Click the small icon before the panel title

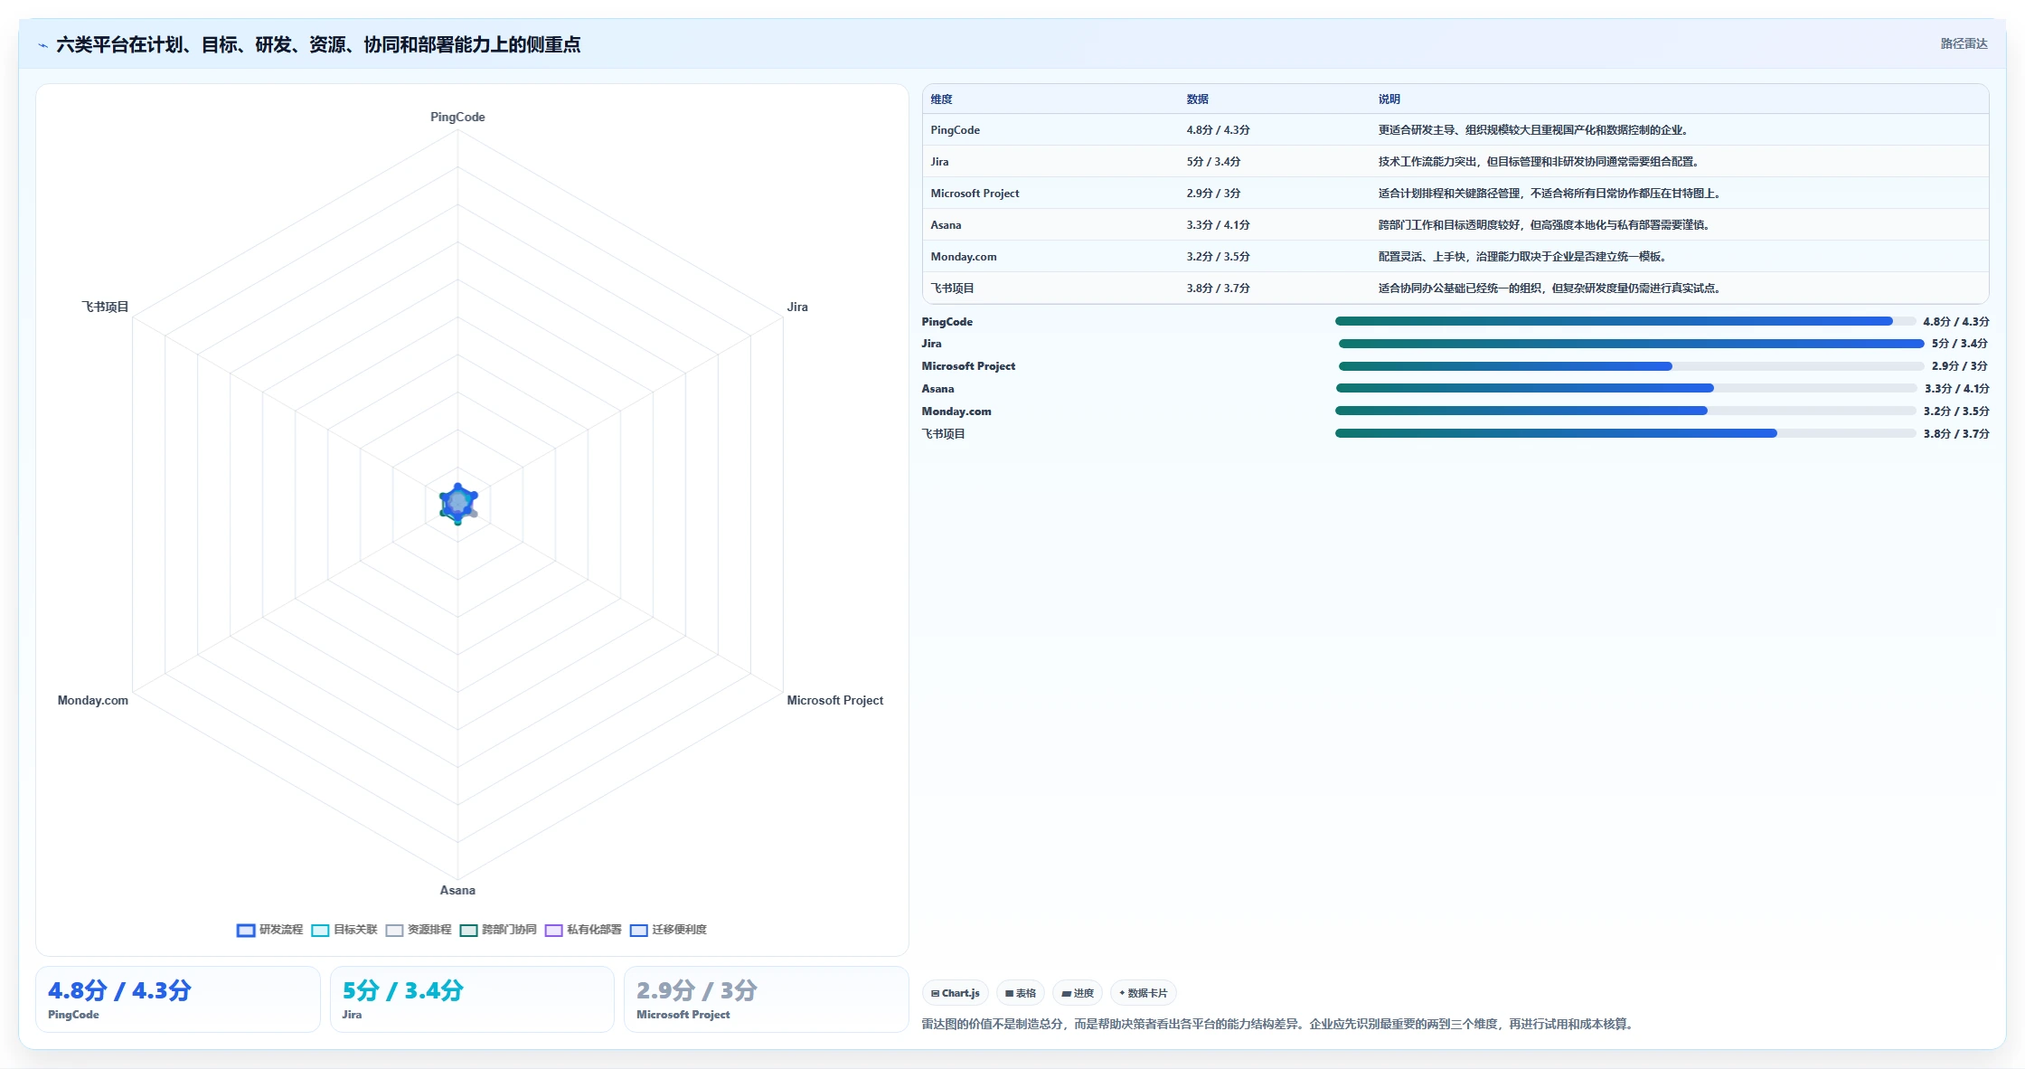[x=42, y=45]
